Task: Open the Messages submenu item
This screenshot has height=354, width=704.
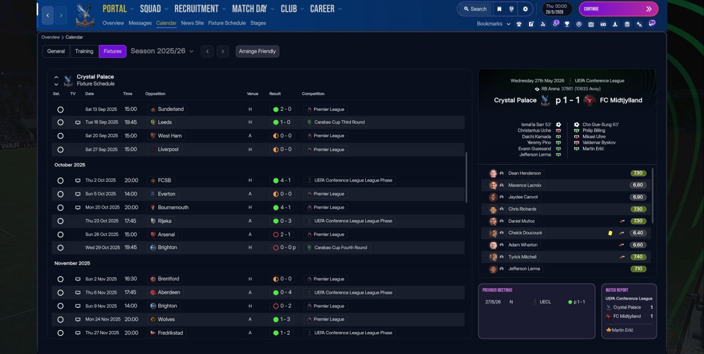Action: point(140,23)
